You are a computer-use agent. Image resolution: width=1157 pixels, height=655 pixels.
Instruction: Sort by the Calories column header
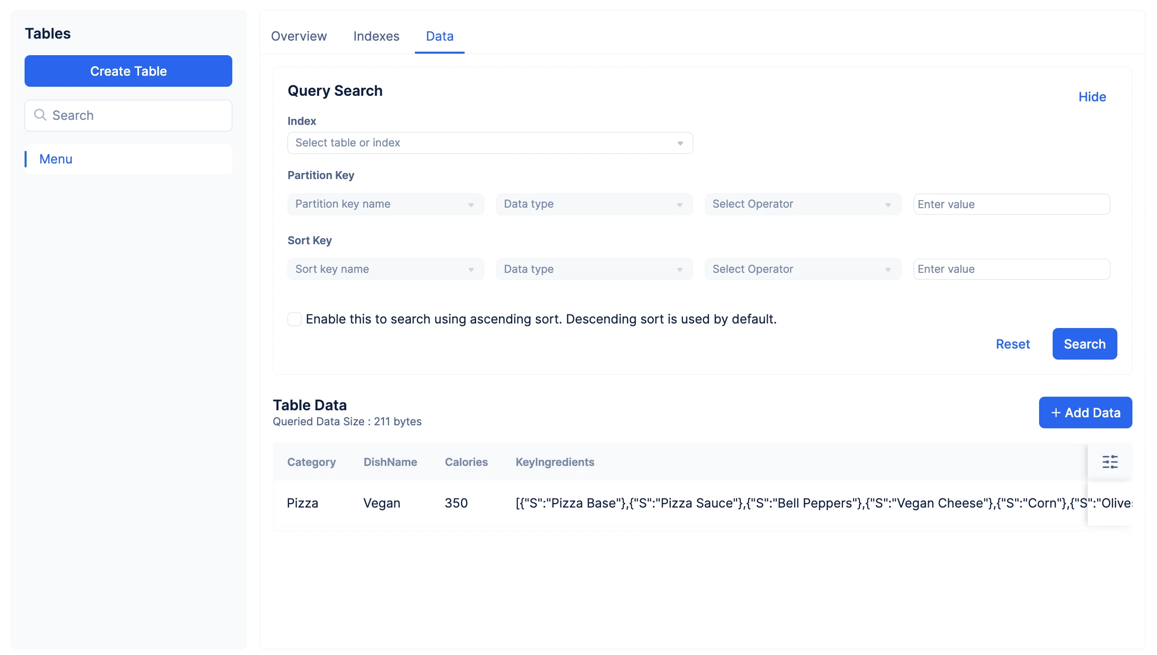click(466, 462)
